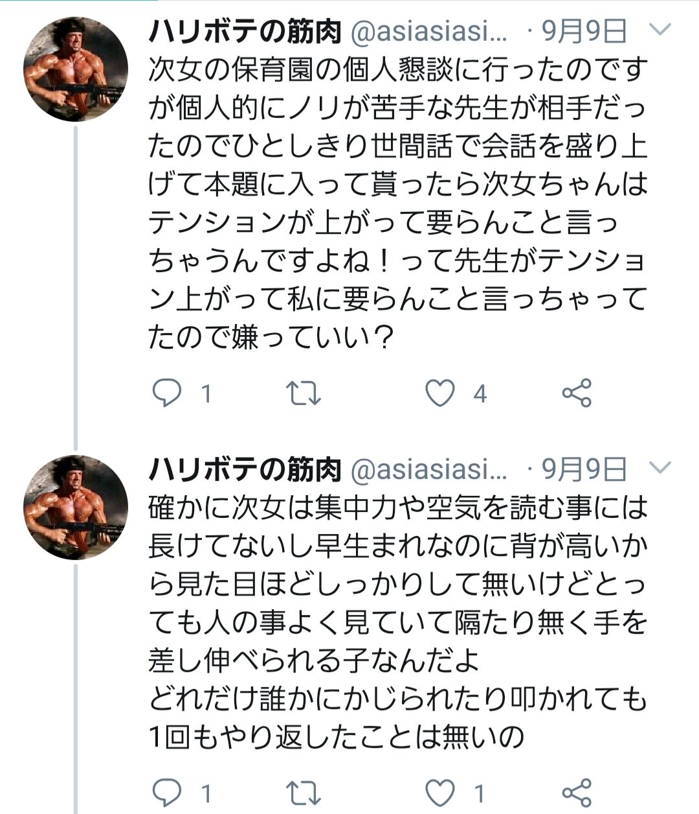This screenshot has height=814, width=699.
Task: Like the second tweet with 1 like
Action: pos(440,793)
